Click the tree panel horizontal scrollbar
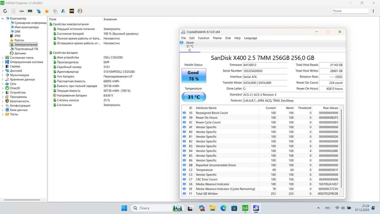The width and height of the screenshot is (380, 214). coord(22,200)
